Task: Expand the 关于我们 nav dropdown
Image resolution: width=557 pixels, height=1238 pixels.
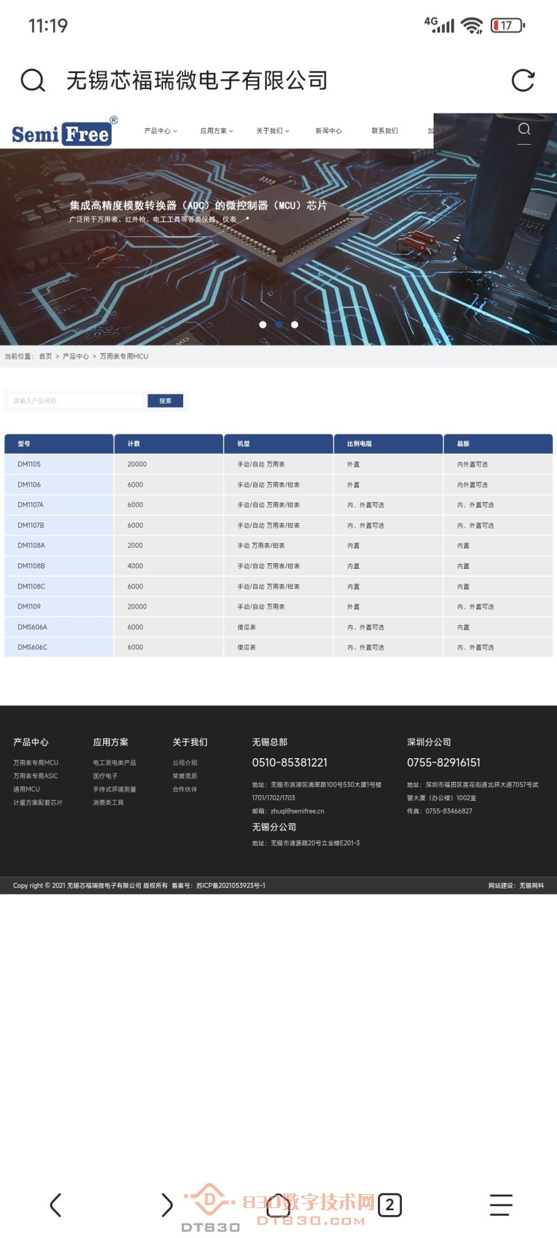Action: coord(272,131)
